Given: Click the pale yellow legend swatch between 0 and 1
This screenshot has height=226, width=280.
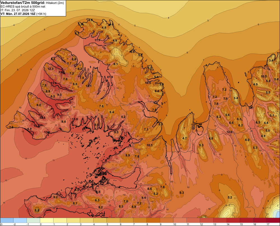Looking at the screenshot, I should tap(47, 220).
